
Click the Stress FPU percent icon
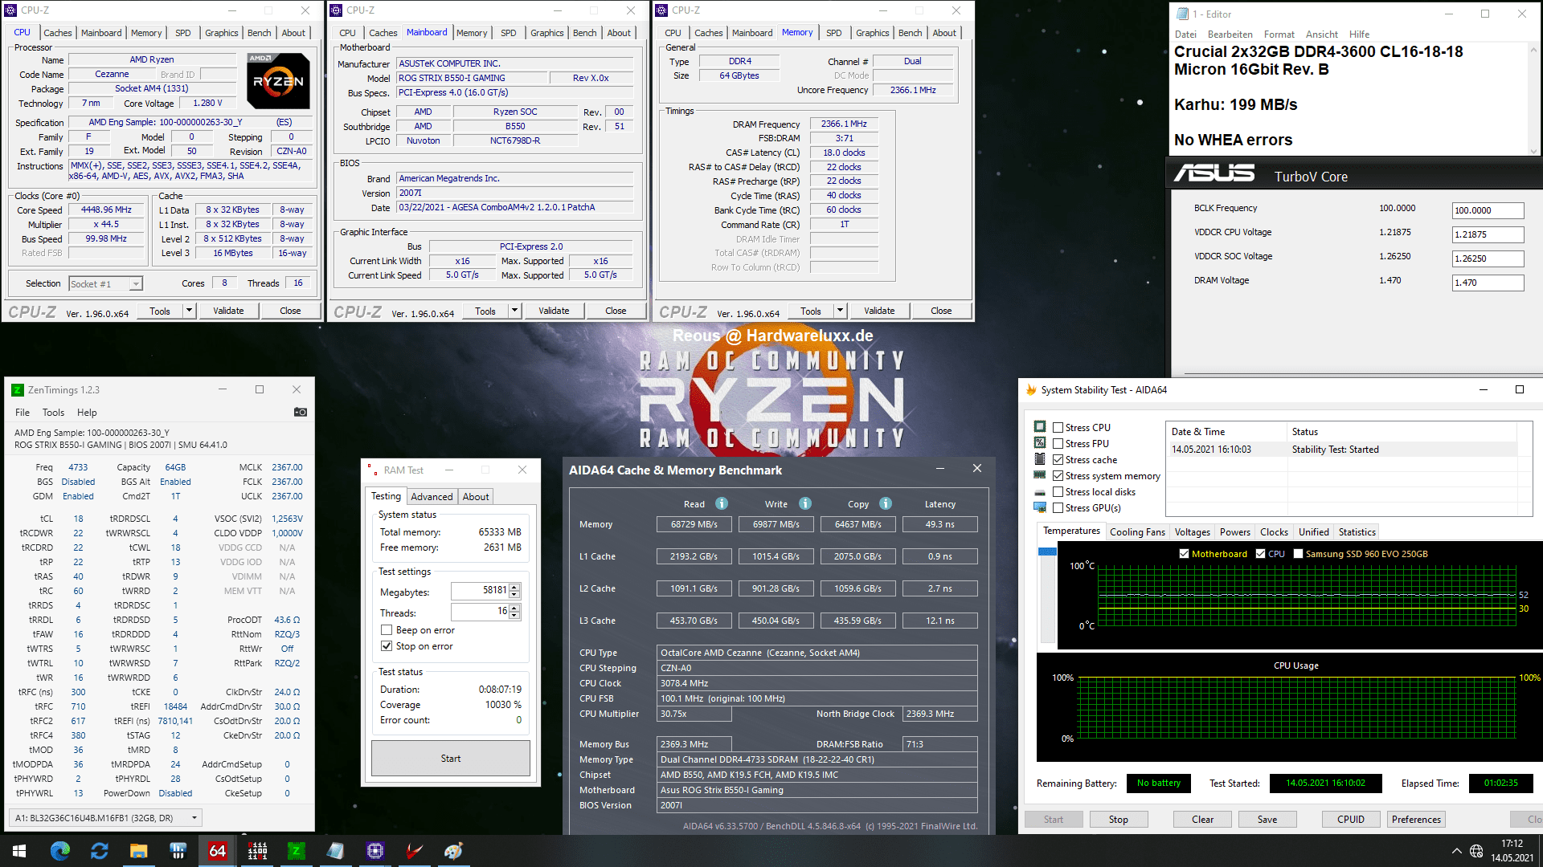click(x=1040, y=443)
